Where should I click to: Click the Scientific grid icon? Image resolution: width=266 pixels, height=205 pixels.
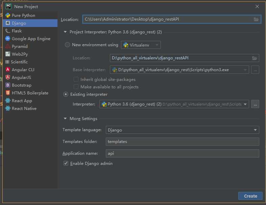coord(7,62)
